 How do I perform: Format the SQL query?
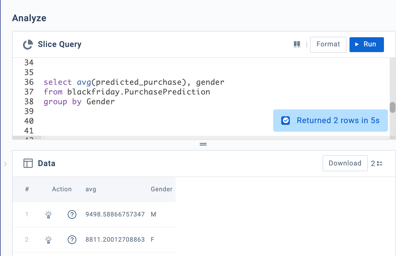(328, 44)
